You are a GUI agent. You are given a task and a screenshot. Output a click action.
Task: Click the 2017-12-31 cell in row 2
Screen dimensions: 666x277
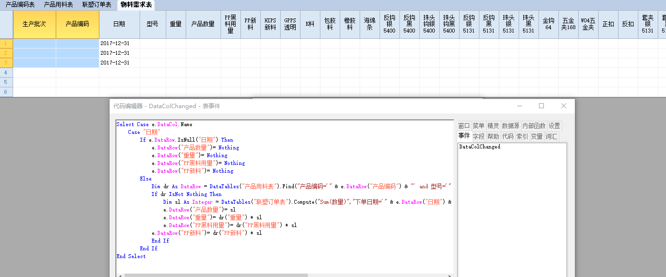pyautogui.click(x=119, y=53)
